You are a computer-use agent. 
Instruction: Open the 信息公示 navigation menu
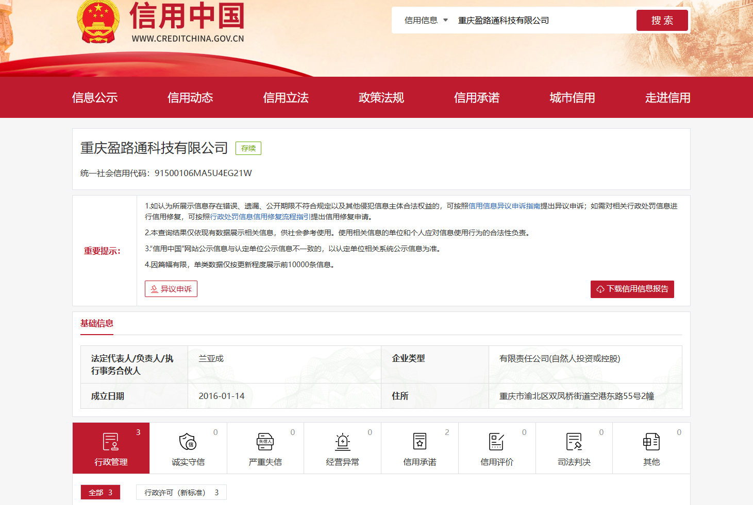tap(95, 98)
